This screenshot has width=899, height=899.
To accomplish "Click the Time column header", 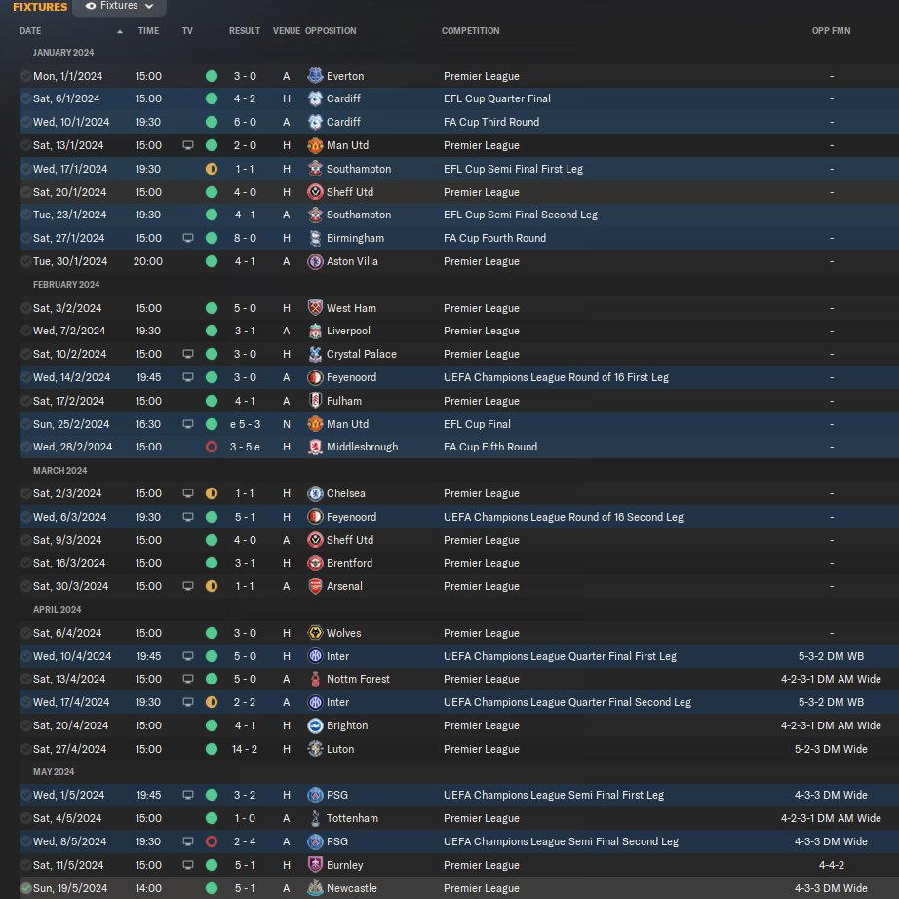I will (x=148, y=31).
